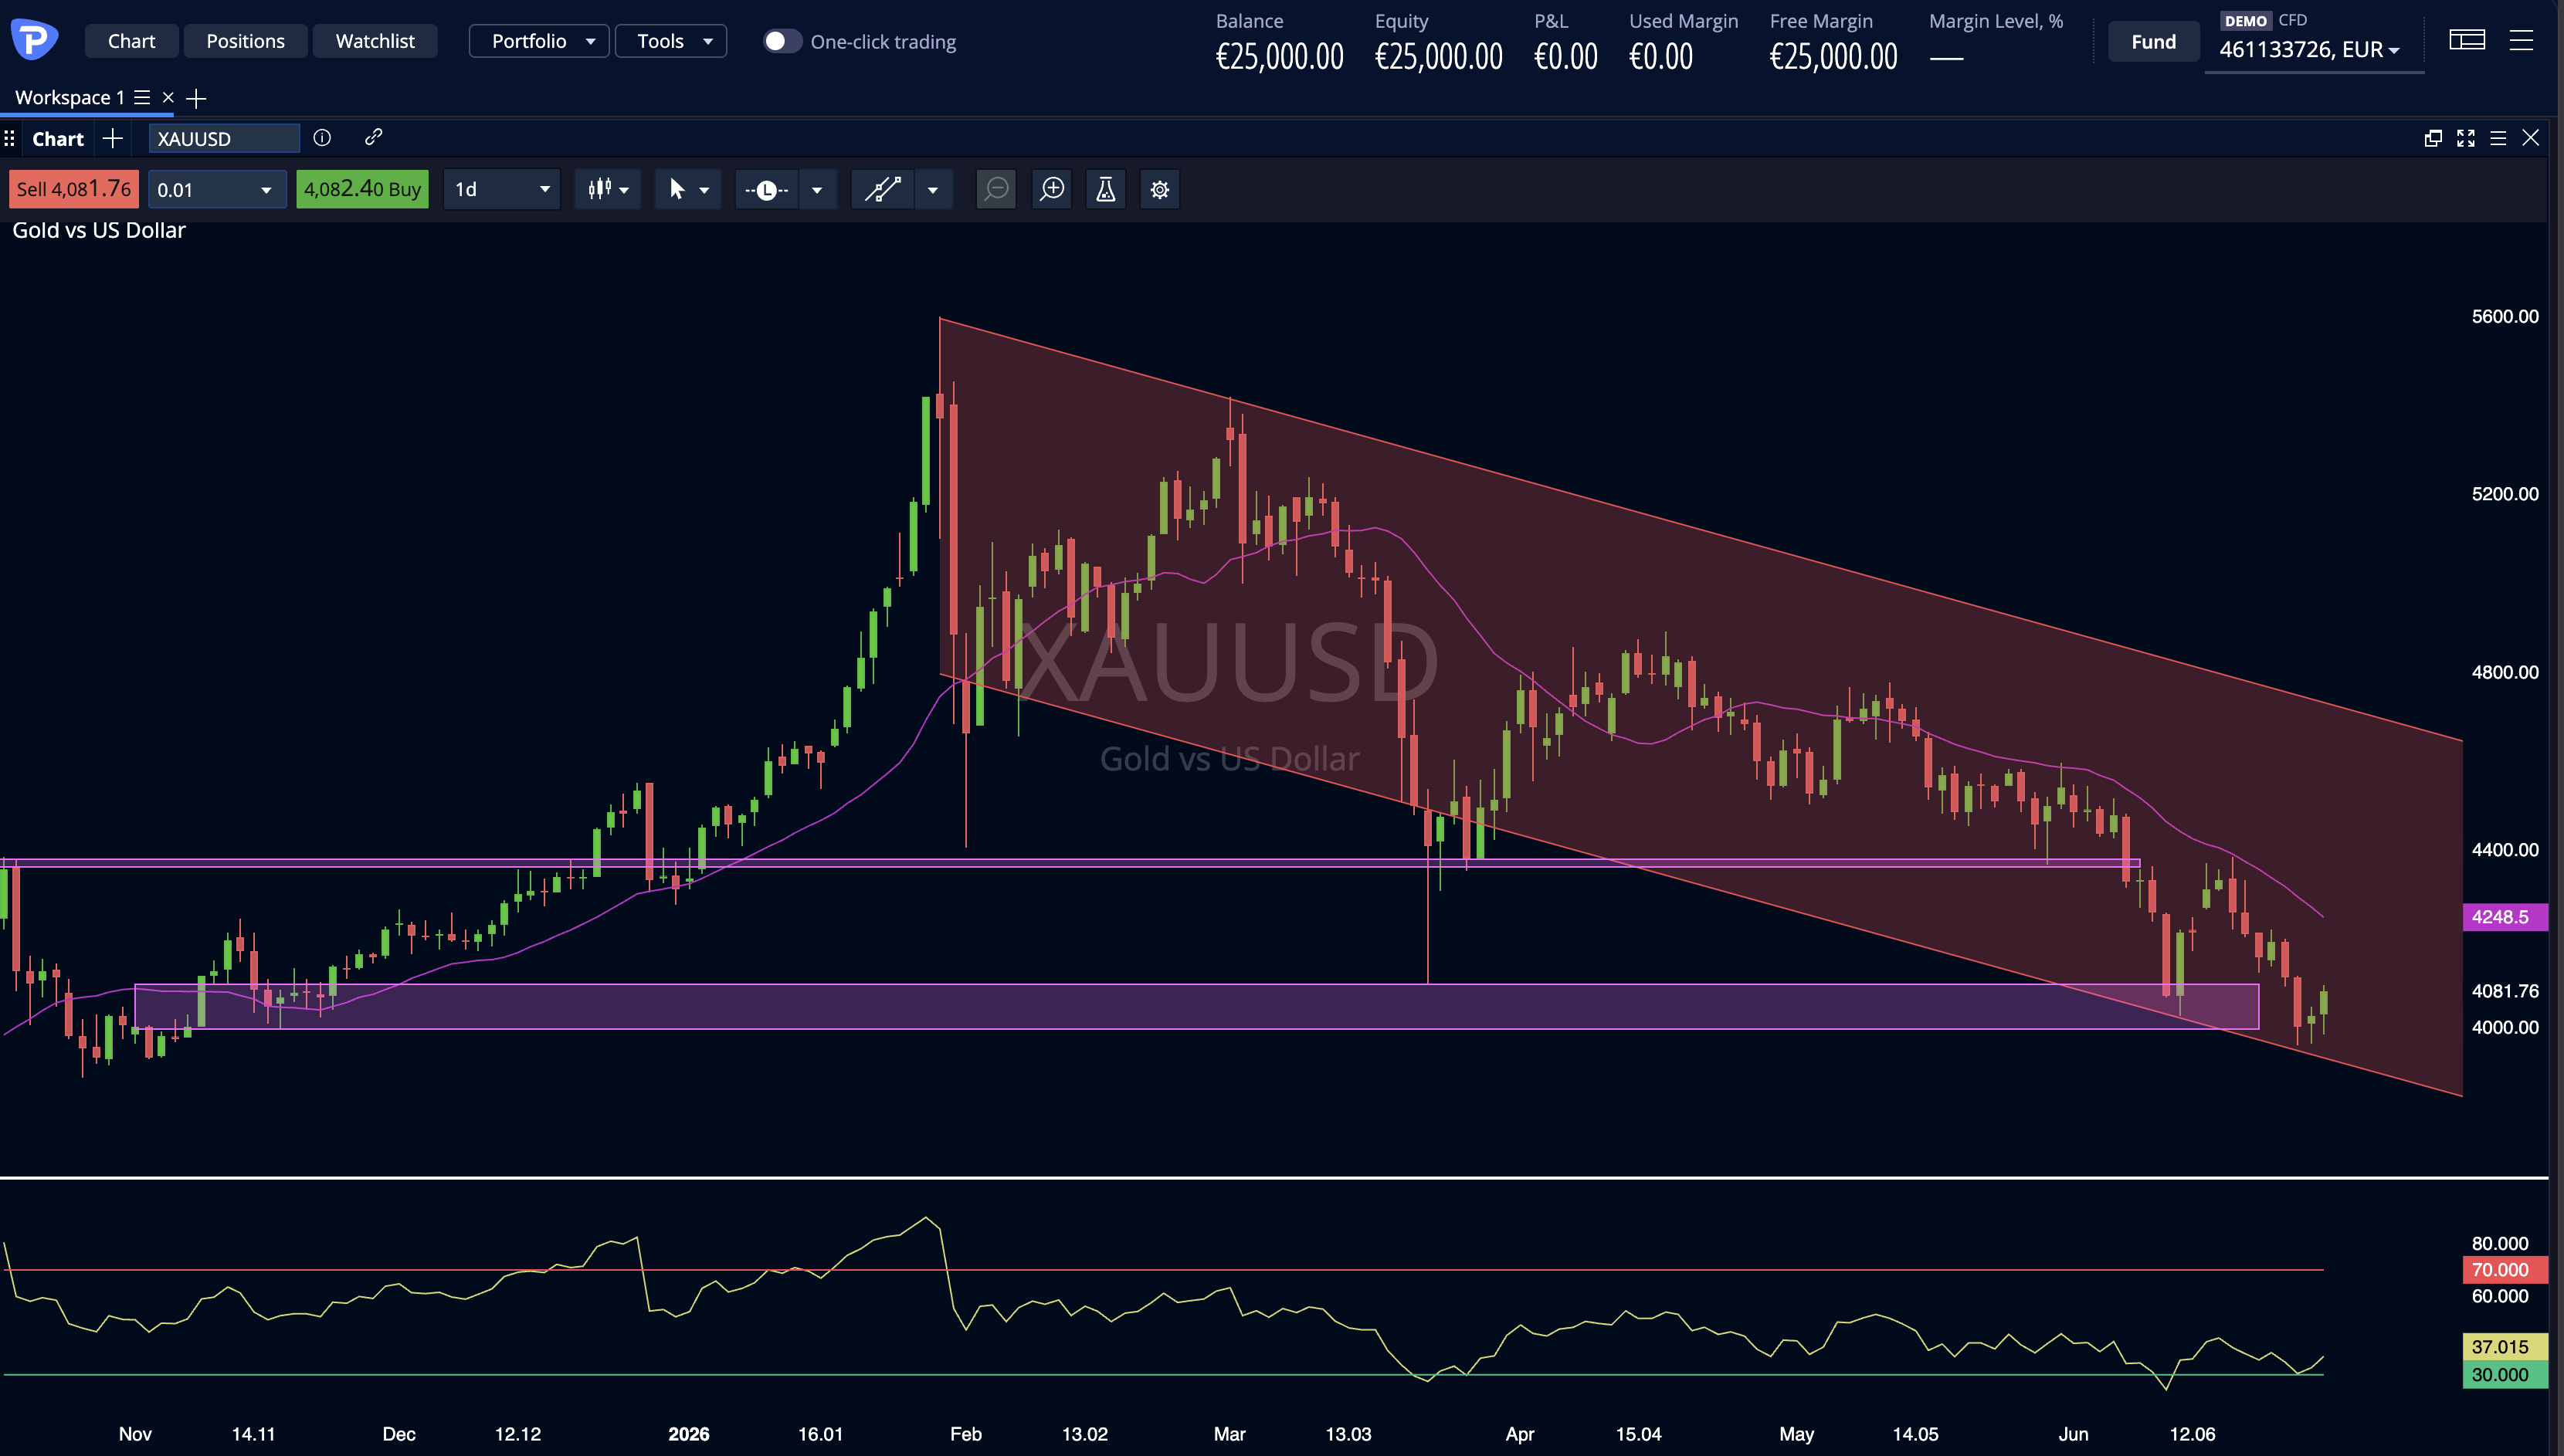The image size is (2564, 1456).
Task: Click the XAUUSD symbol info icon
Action: [322, 138]
